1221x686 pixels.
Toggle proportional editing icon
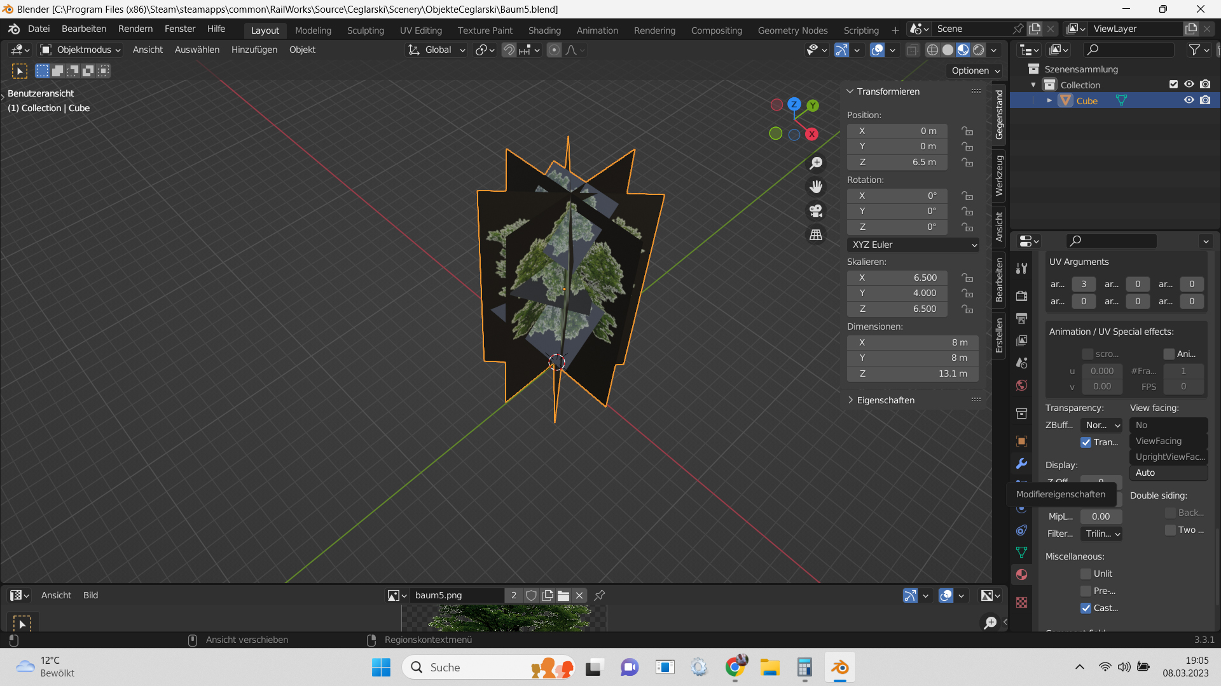pyautogui.click(x=555, y=50)
